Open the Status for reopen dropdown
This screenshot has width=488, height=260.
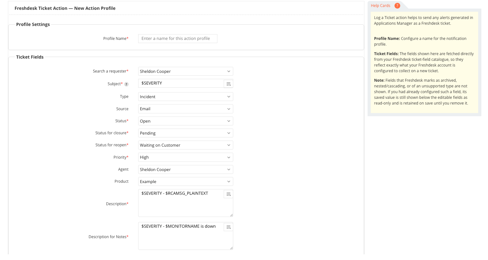tap(186, 145)
